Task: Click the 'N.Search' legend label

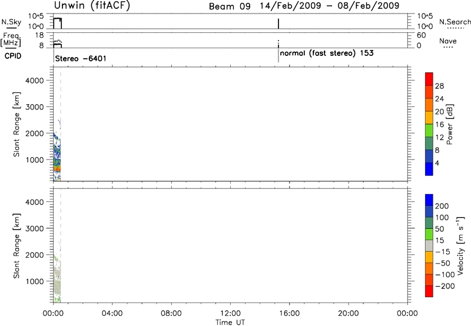Action: click(455, 22)
